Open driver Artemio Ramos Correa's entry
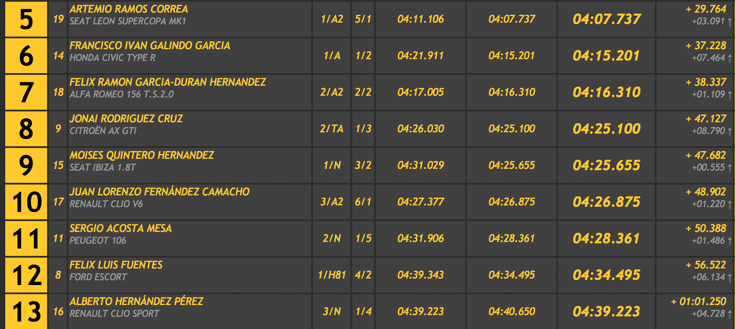 [129, 9]
